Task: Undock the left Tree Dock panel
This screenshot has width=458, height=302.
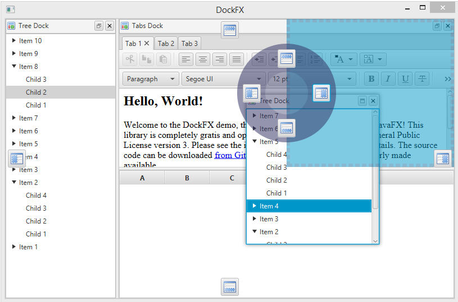Action: point(99,26)
